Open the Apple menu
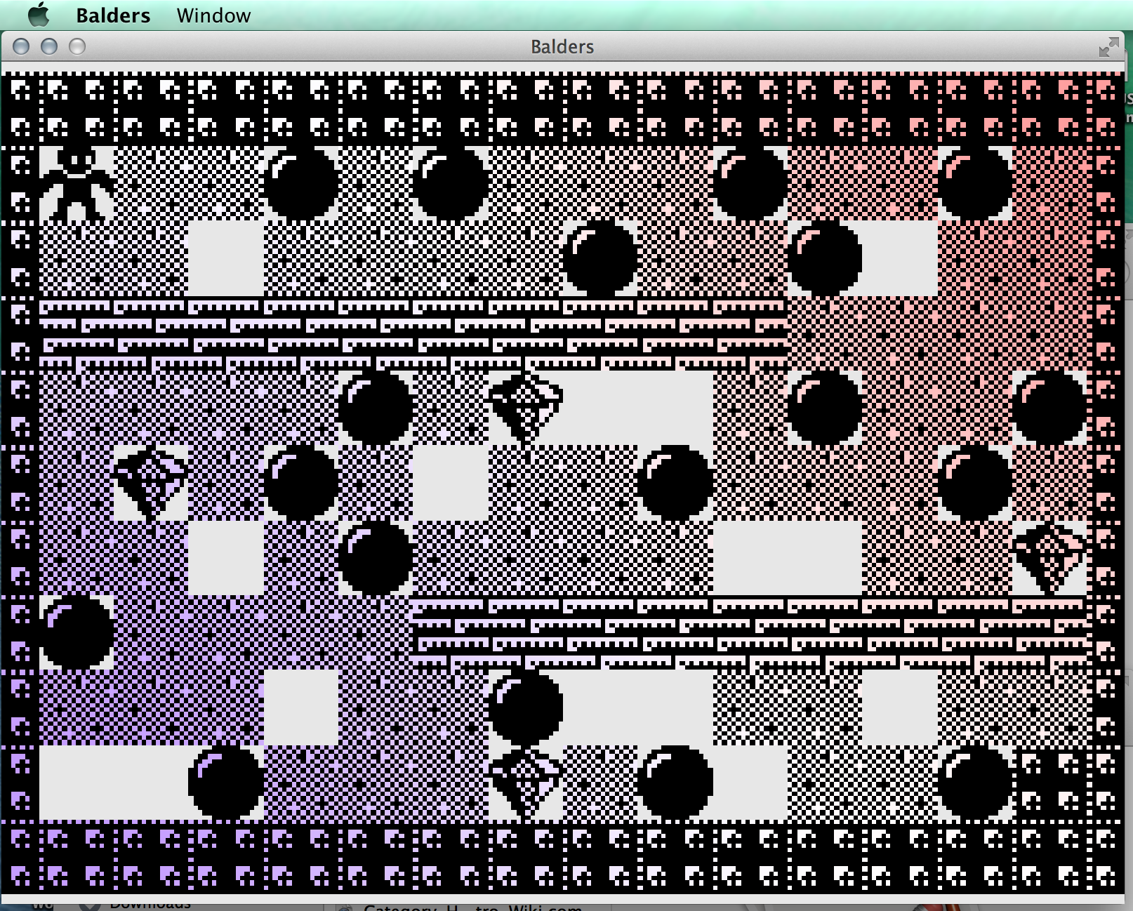This screenshot has height=911, width=1133. [x=39, y=15]
